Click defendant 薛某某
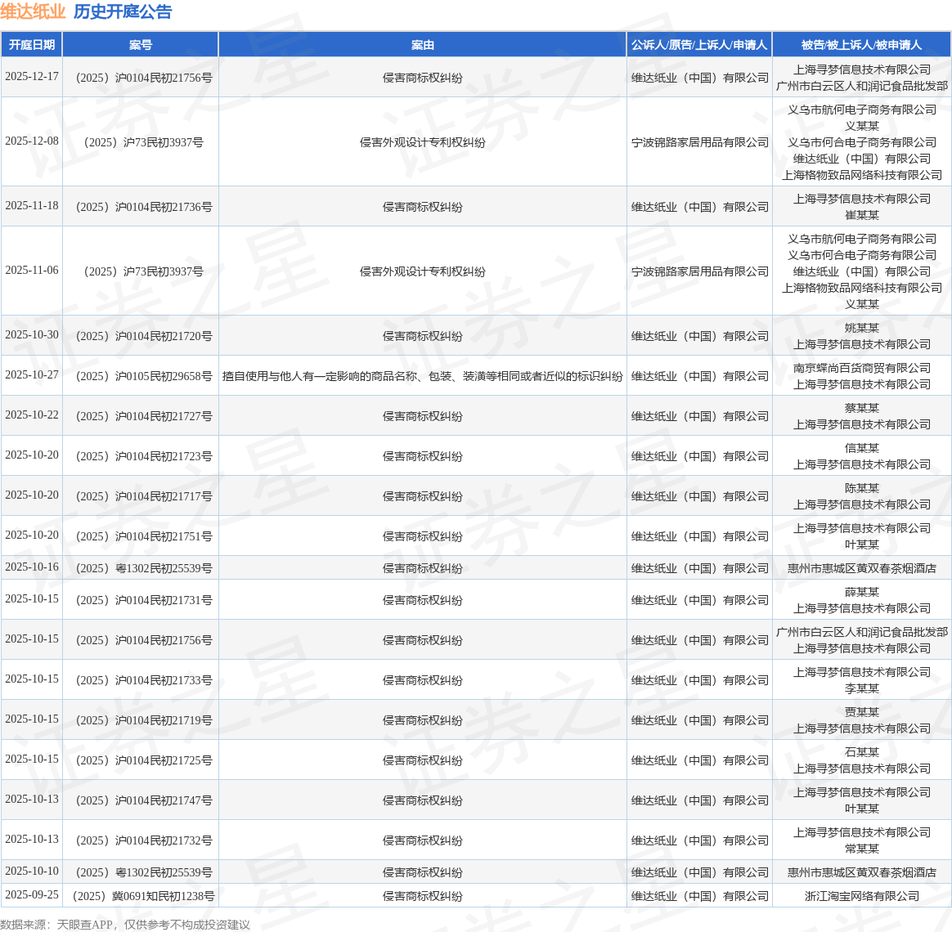This screenshot has height=932, width=952. [861, 592]
